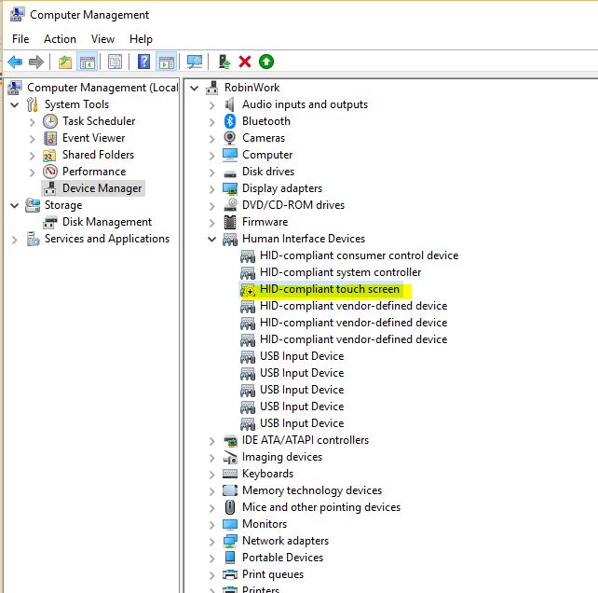The image size is (598, 593).
Task: Click the green Enable device arrow icon
Action: pyautogui.click(x=266, y=62)
